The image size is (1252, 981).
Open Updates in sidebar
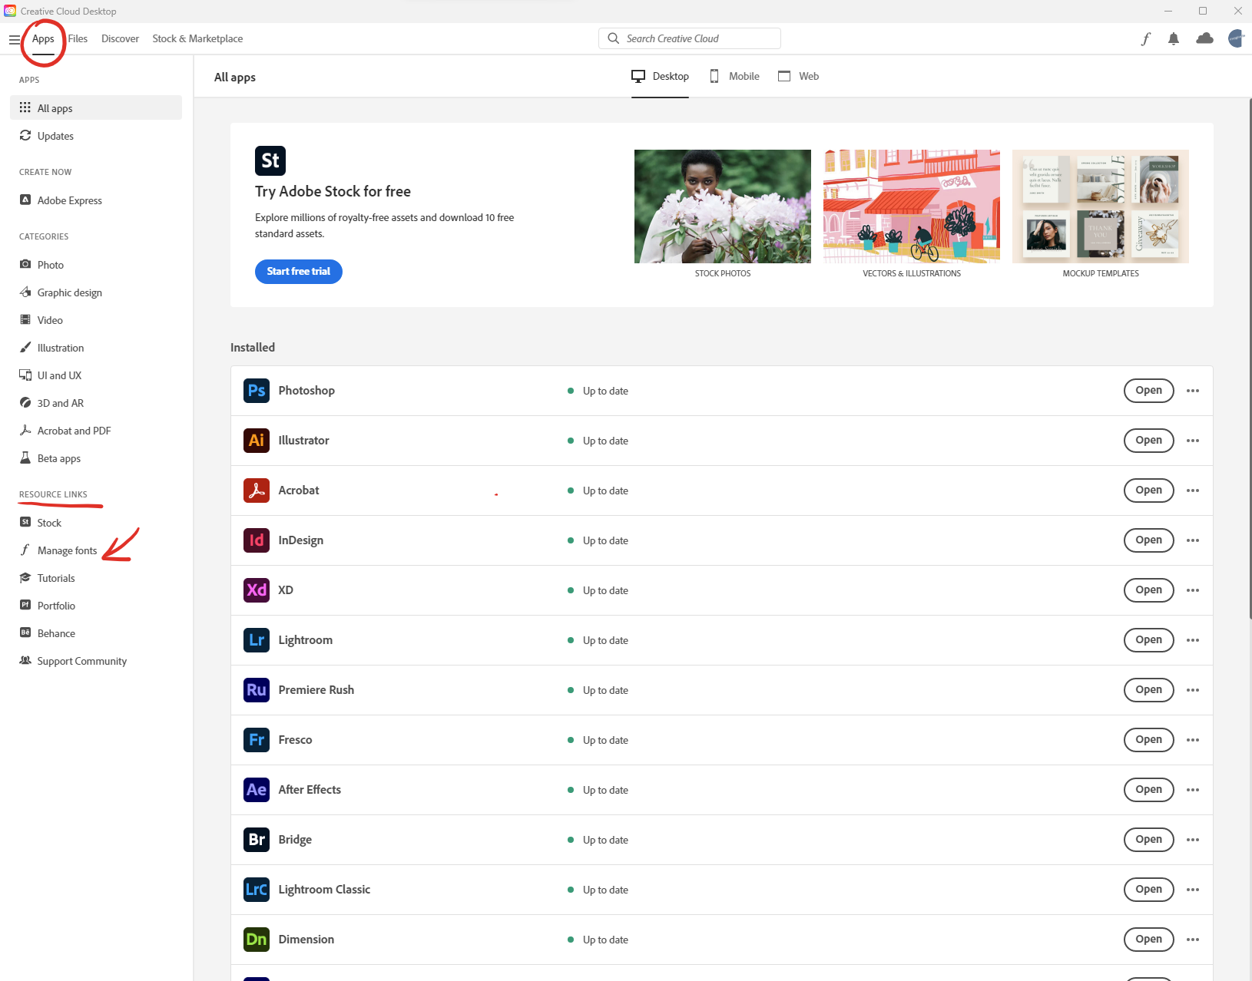(x=96, y=136)
